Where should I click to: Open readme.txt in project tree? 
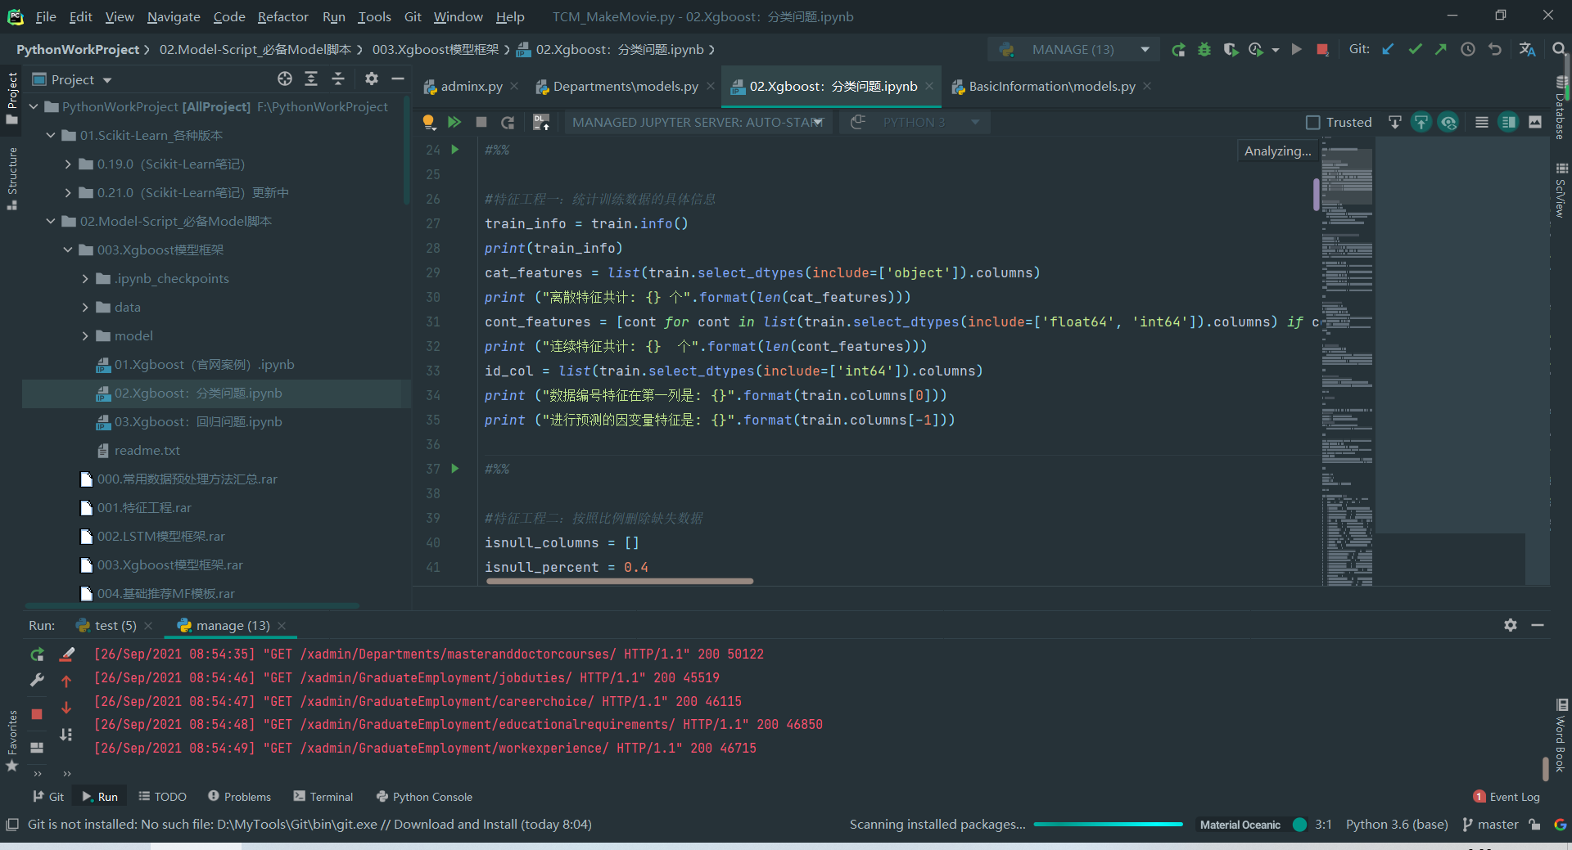click(147, 451)
